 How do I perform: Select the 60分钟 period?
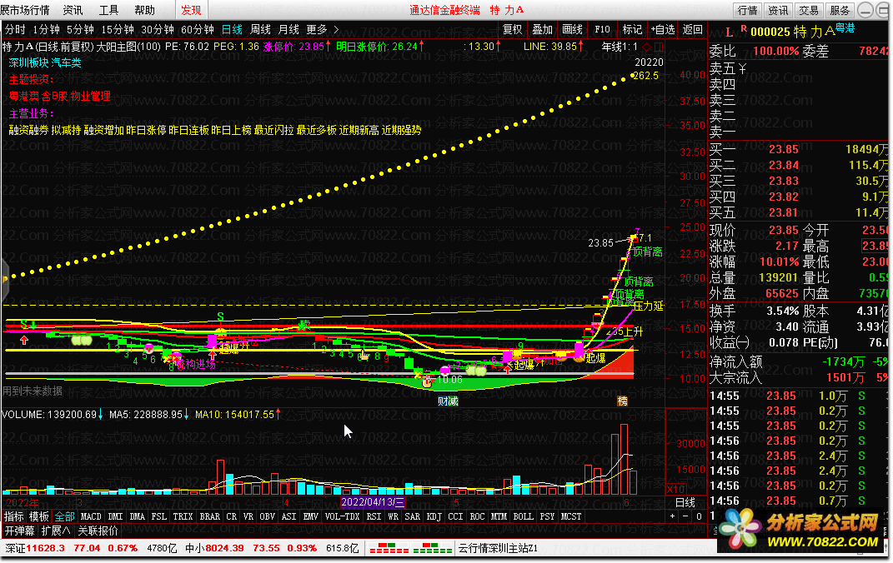click(197, 30)
